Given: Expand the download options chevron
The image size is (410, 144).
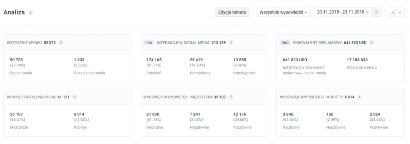Looking at the screenshot, I should (x=400, y=12).
